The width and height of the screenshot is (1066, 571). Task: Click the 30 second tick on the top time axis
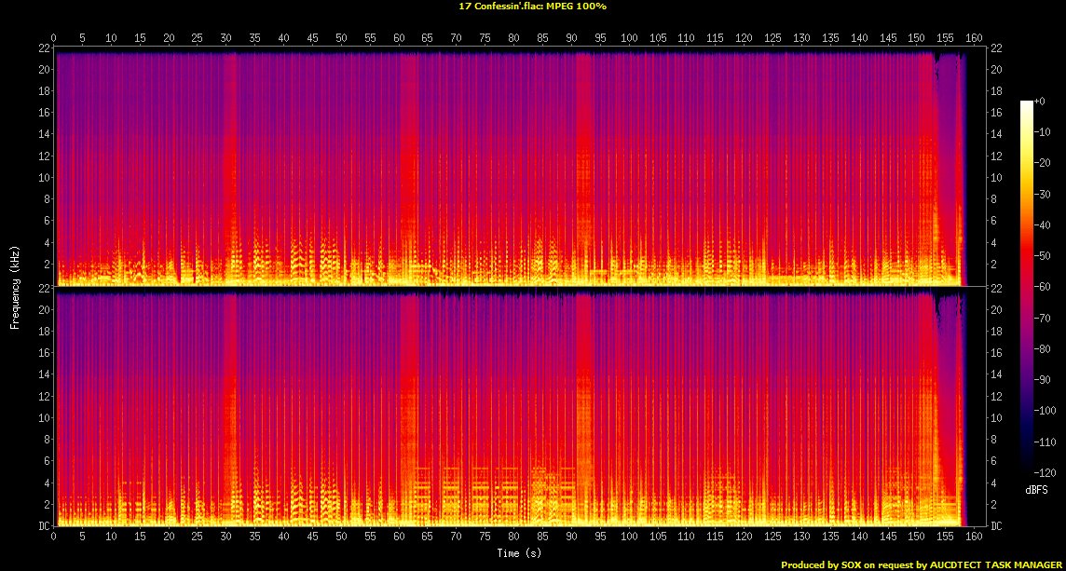pos(226,38)
